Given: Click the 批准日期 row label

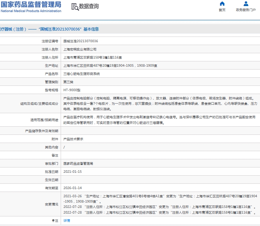Looking at the screenshot, I should tap(51, 172).
